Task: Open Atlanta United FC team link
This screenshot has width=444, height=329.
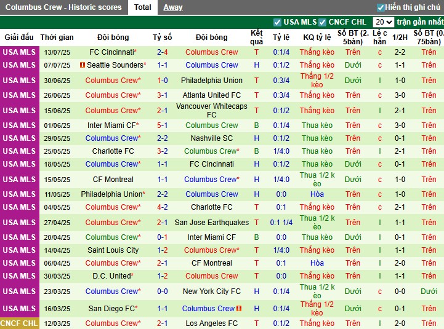Action: [211, 95]
